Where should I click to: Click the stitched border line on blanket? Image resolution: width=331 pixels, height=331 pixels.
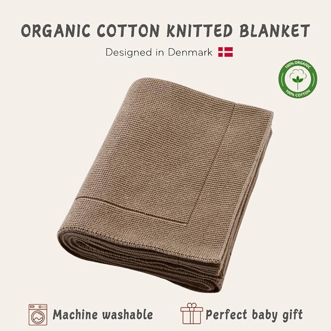(x=131, y=209)
